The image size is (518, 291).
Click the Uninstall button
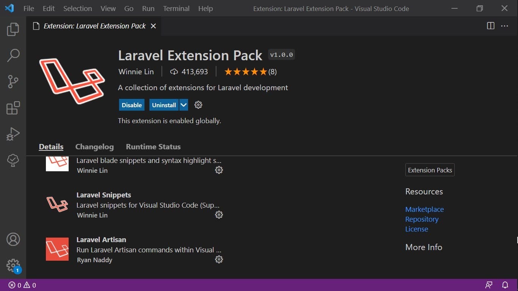164,105
